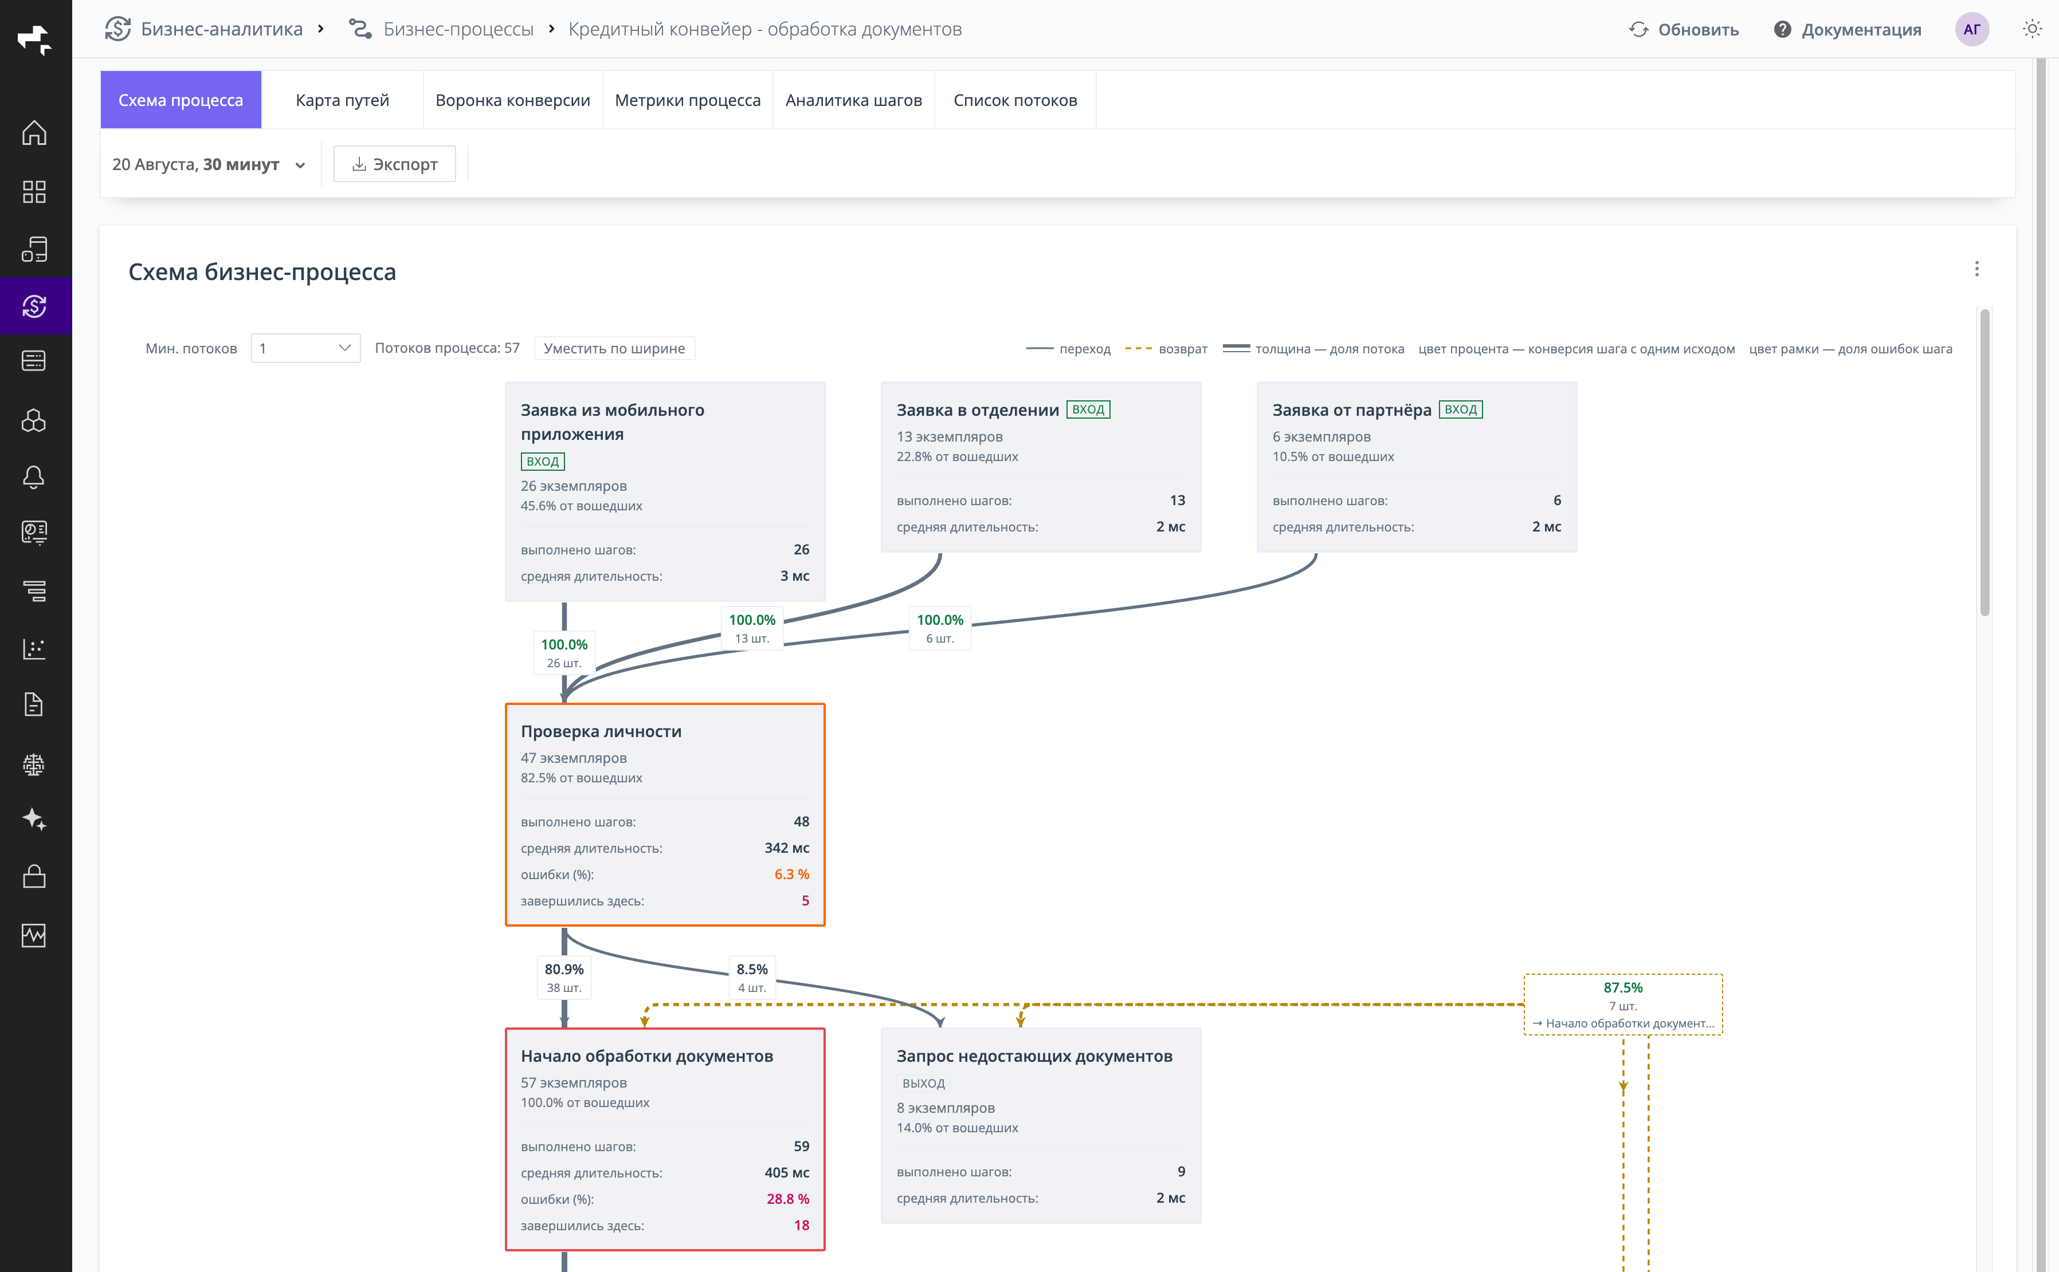Click the ВХОД badge on Заявка от партнёра
Screen dimensions: 2059x1272
pyautogui.click(x=1461, y=409)
